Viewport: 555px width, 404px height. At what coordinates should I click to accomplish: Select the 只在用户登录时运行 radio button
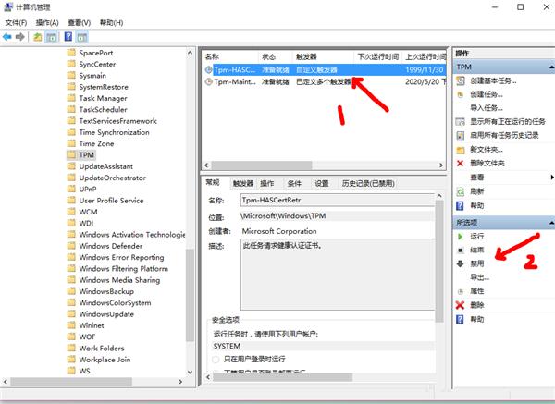point(216,360)
